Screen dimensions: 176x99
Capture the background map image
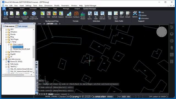click(x=61, y=15)
